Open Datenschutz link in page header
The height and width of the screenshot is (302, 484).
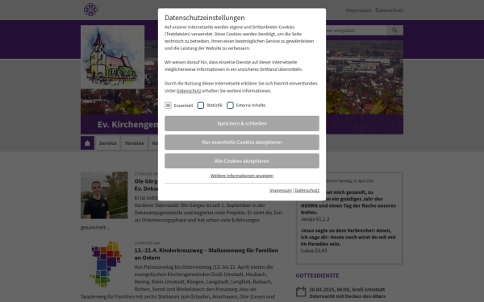pyautogui.click(x=390, y=10)
